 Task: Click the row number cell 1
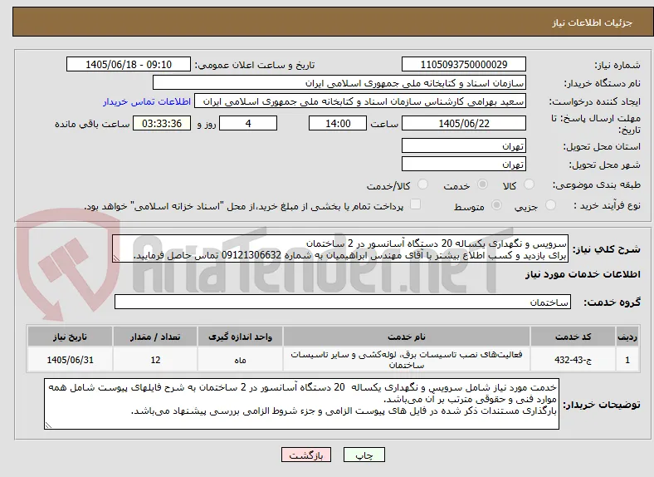pyautogui.click(x=627, y=360)
